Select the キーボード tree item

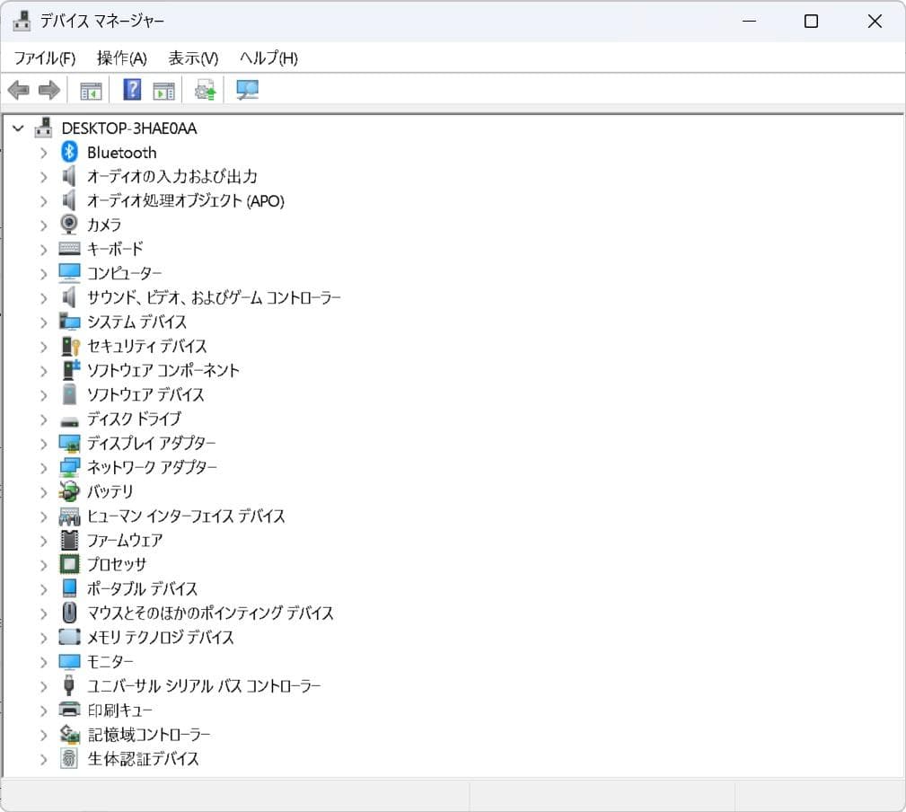click(115, 249)
